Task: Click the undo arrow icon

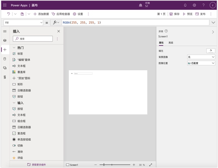Action: [9, 14]
